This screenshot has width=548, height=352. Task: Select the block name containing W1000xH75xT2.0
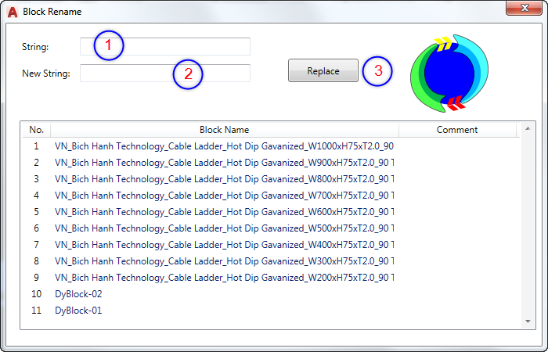[224, 146]
